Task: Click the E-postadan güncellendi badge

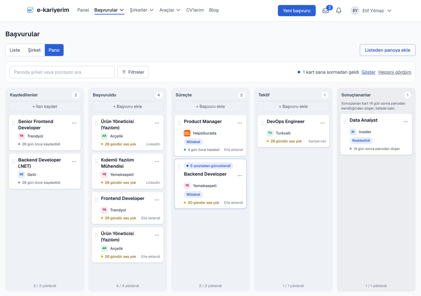Action: [209, 166]
